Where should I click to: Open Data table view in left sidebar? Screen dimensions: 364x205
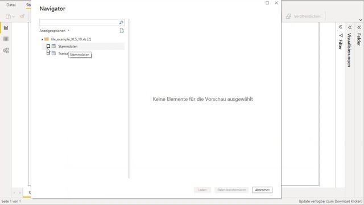(x=6, y=39)
